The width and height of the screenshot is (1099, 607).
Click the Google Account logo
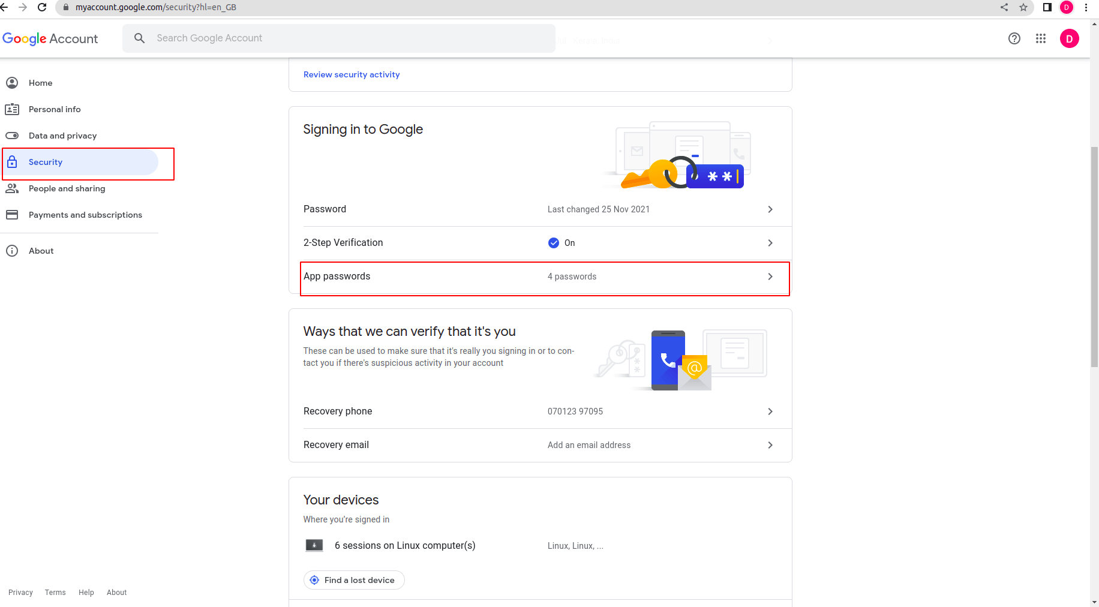click(x=50, y=38)
